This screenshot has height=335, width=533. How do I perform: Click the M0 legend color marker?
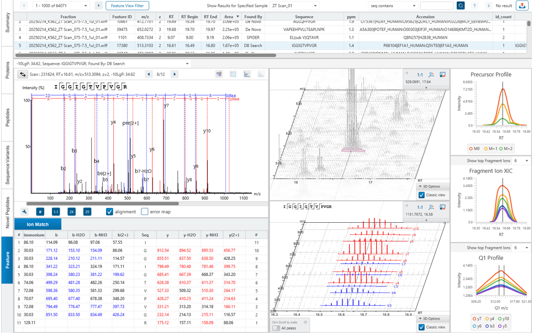(471, 149)
